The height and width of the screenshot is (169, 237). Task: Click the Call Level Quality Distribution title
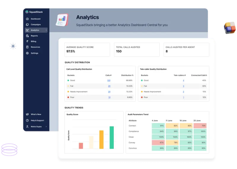79,69
